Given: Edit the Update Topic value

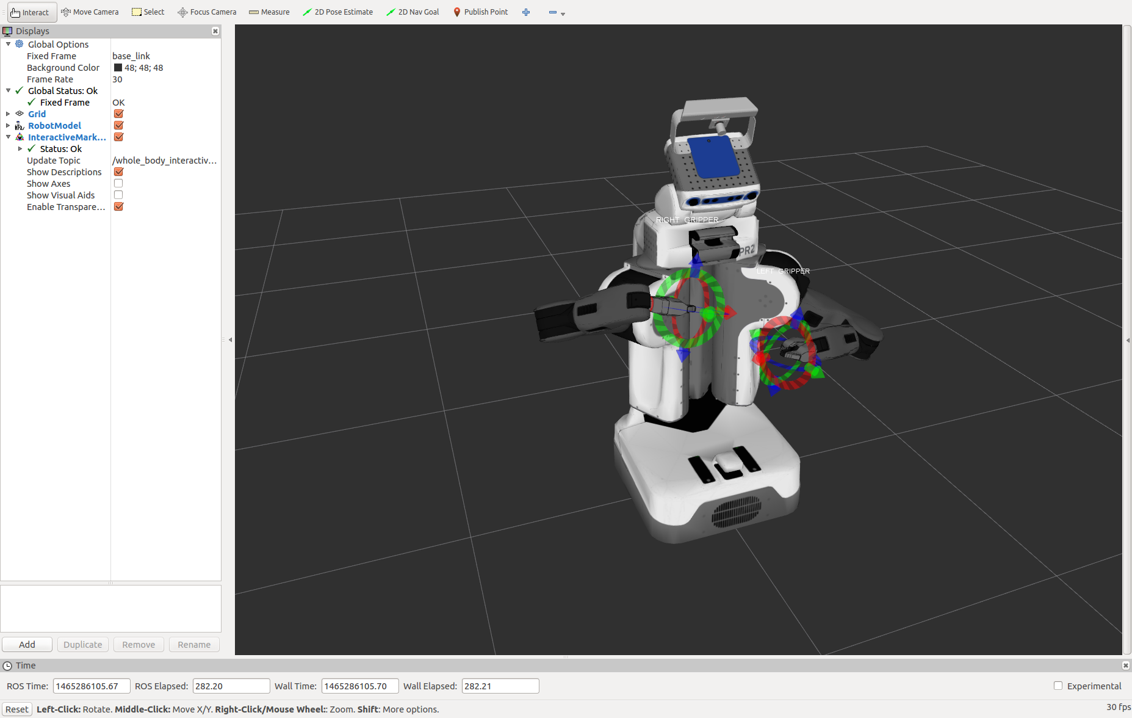Looking at the screenshot, I should 165,160.
